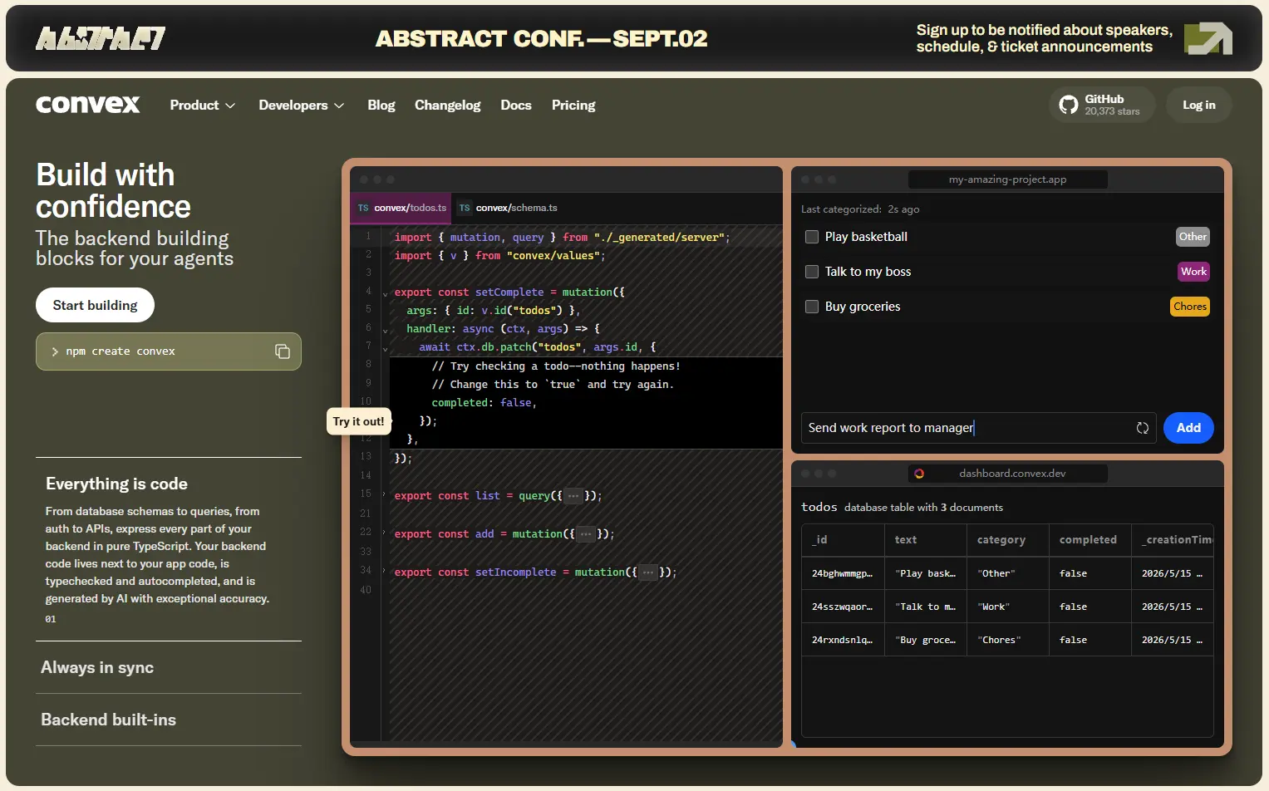Viewport: 1269px width, 791px height.
Task: Click the Convex favicon in the dashboard address bar
Action: pyautogui.click(x=919, y=474)
